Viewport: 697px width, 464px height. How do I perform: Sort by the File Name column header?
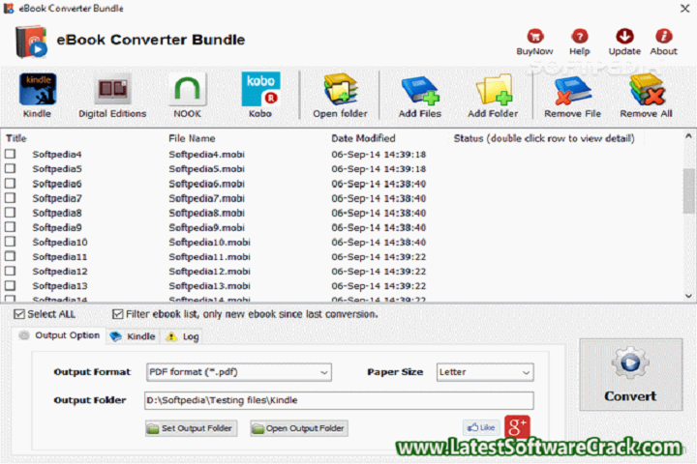192,138
